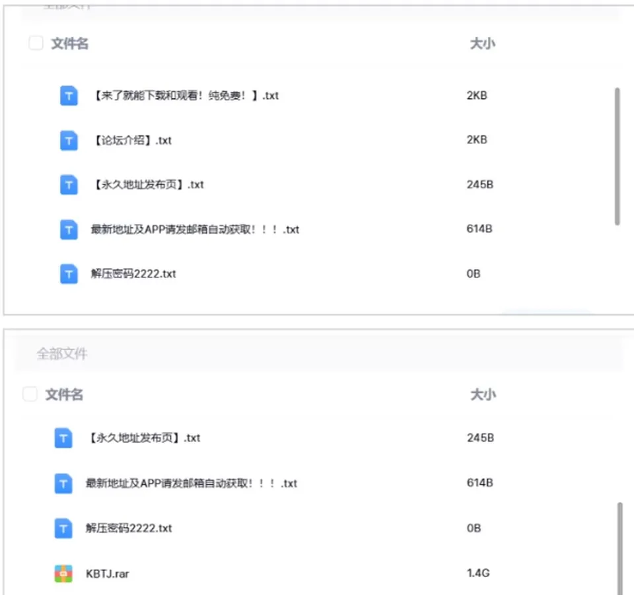Click the icon of 【来了就能下载和观看！纯免费！】.txt
634x595 pixels.
[69, 96]
